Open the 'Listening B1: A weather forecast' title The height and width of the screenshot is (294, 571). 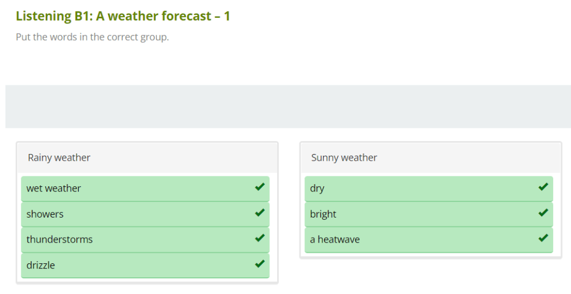click(x=123, y=16)
